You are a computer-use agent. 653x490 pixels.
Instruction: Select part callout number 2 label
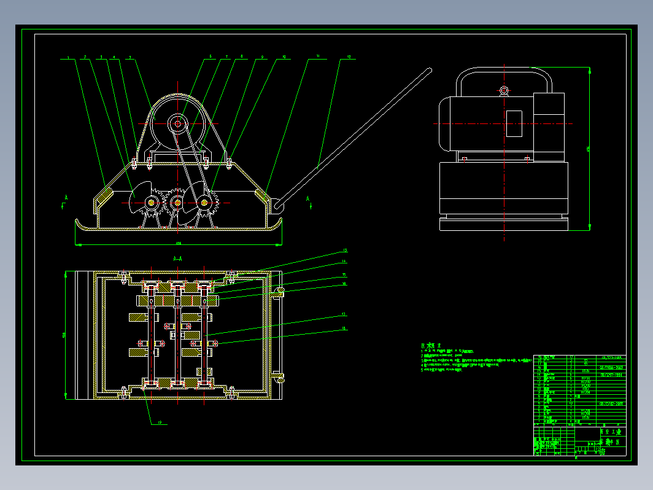click(x=85, y=58)
